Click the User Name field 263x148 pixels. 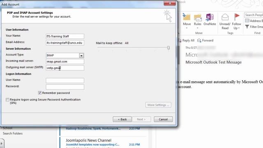tap(65, 81)
